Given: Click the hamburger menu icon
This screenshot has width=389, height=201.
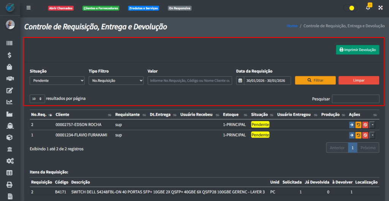Looking at the screenshot, I should 28,8.
